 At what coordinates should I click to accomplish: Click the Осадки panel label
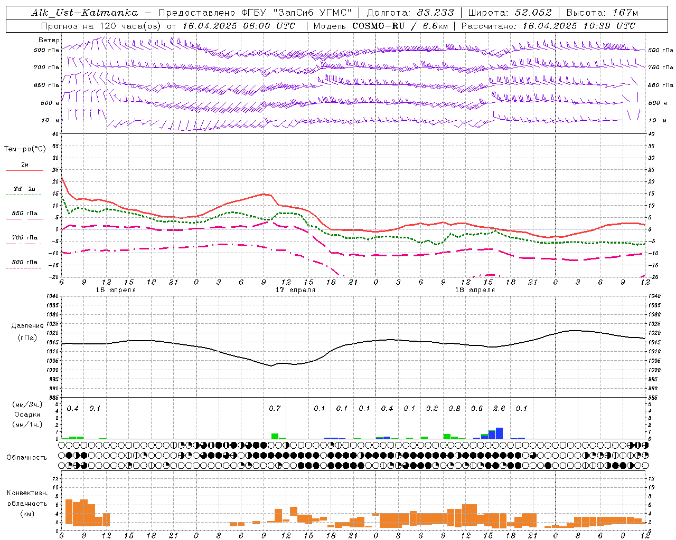point(27,414)
